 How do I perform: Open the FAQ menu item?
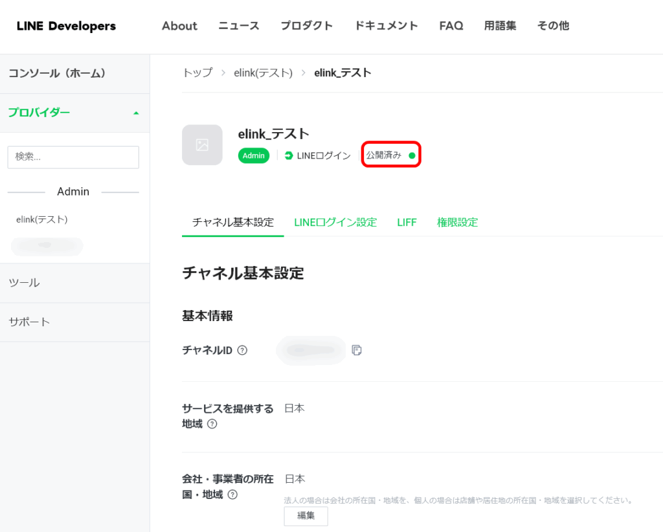[451, 26]
